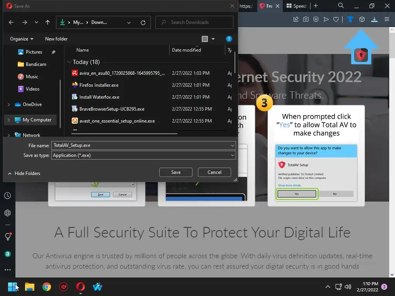Image resolution: width=395 pixels, height=296 pixels.
Task: Collapse the Today (18) group
Action: coord(69,62)
